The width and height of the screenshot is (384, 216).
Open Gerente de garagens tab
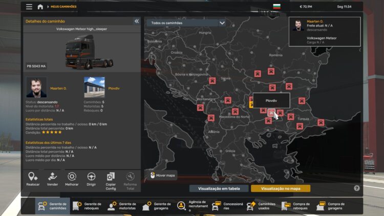(x=157, y=206)
